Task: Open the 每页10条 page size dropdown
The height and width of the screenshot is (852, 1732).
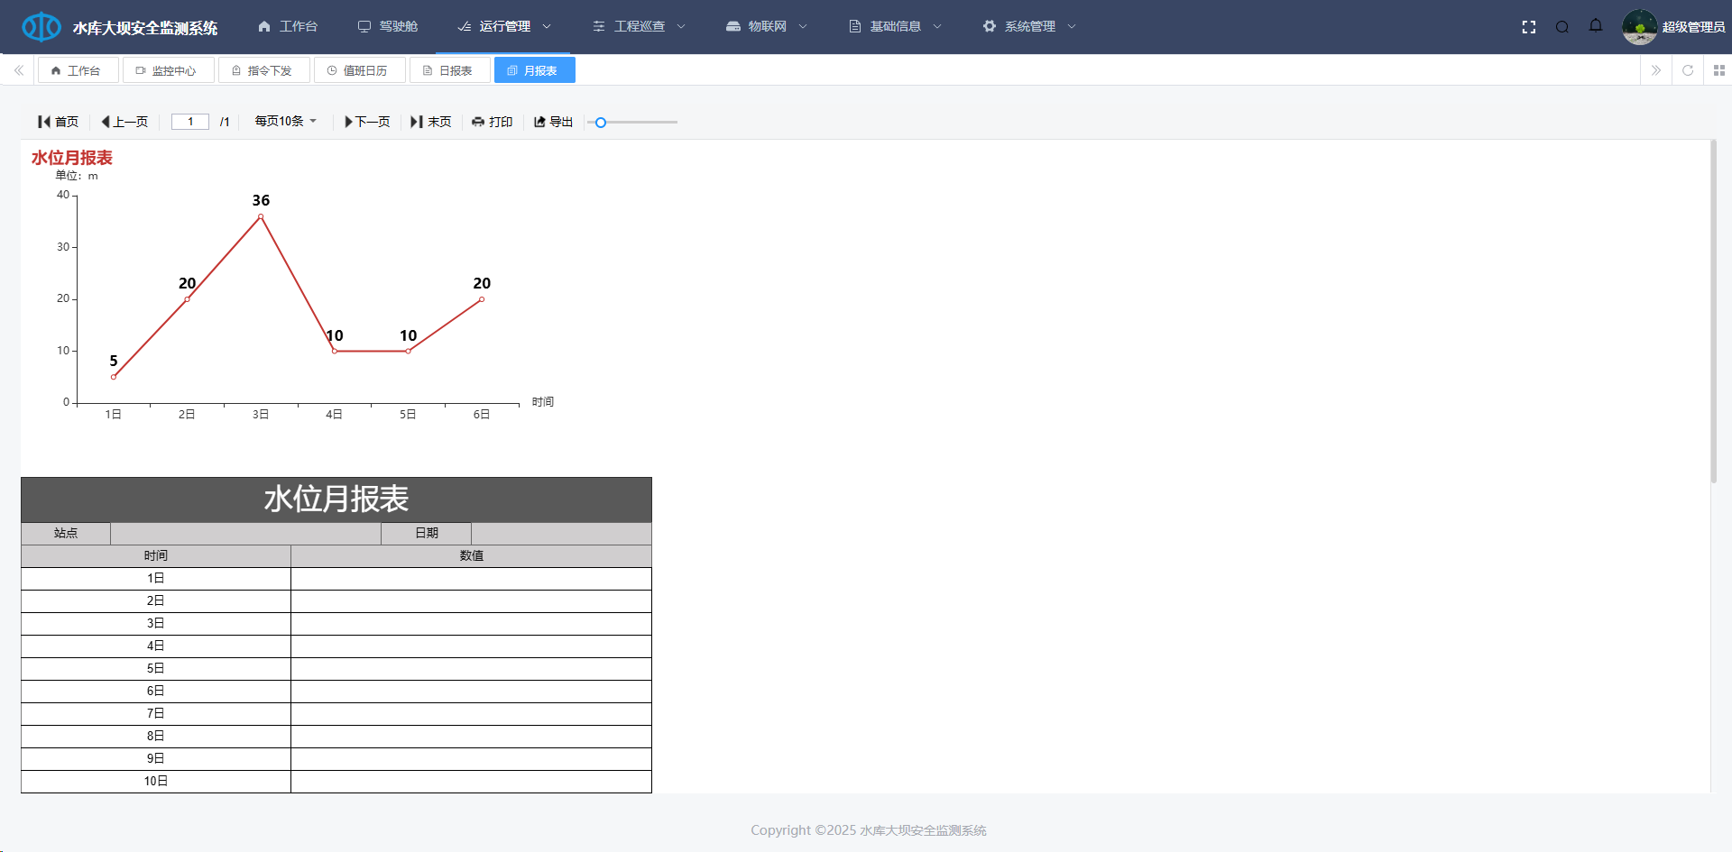Action: pyautogui.click(x=286, y=121)
